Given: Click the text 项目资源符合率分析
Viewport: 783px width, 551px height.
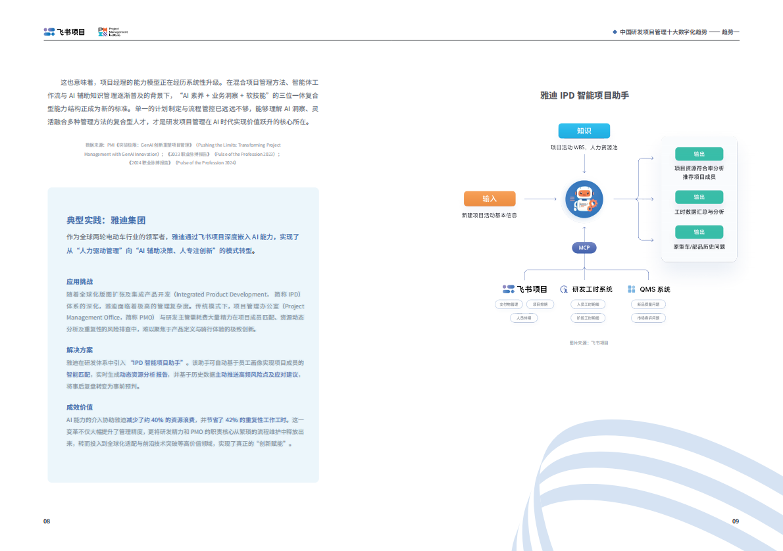Looking at the screenshot, I should coord(699,169).
